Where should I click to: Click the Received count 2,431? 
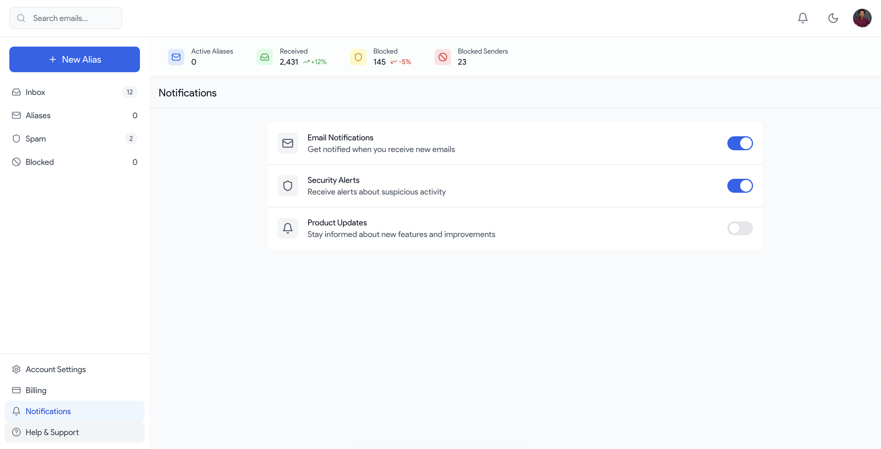pyautogui.click(x=289, y=62)
